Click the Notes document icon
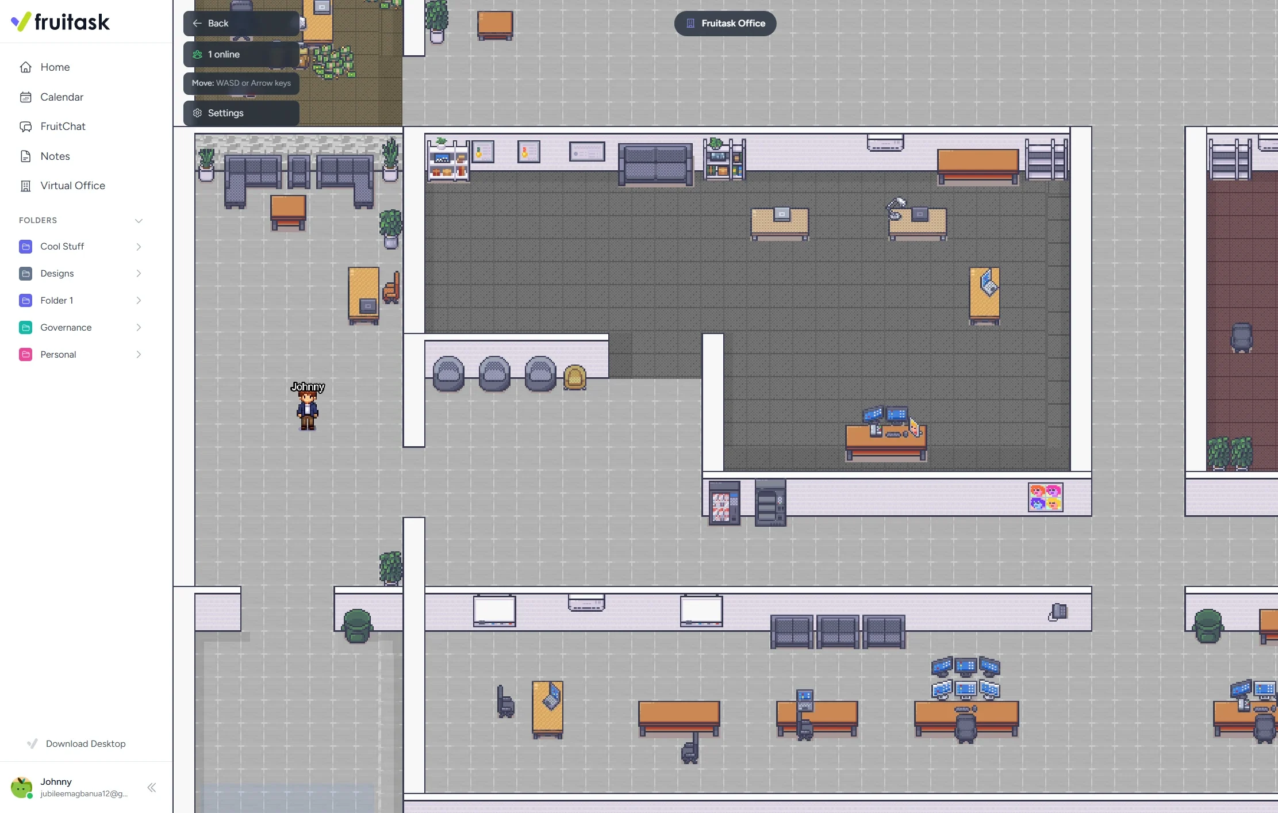1278x813 pixels. (26, 156)
